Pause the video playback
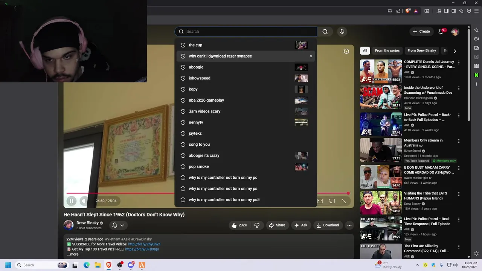The width and height of the screenshot is (482, 271). click(x=72, y=201)
